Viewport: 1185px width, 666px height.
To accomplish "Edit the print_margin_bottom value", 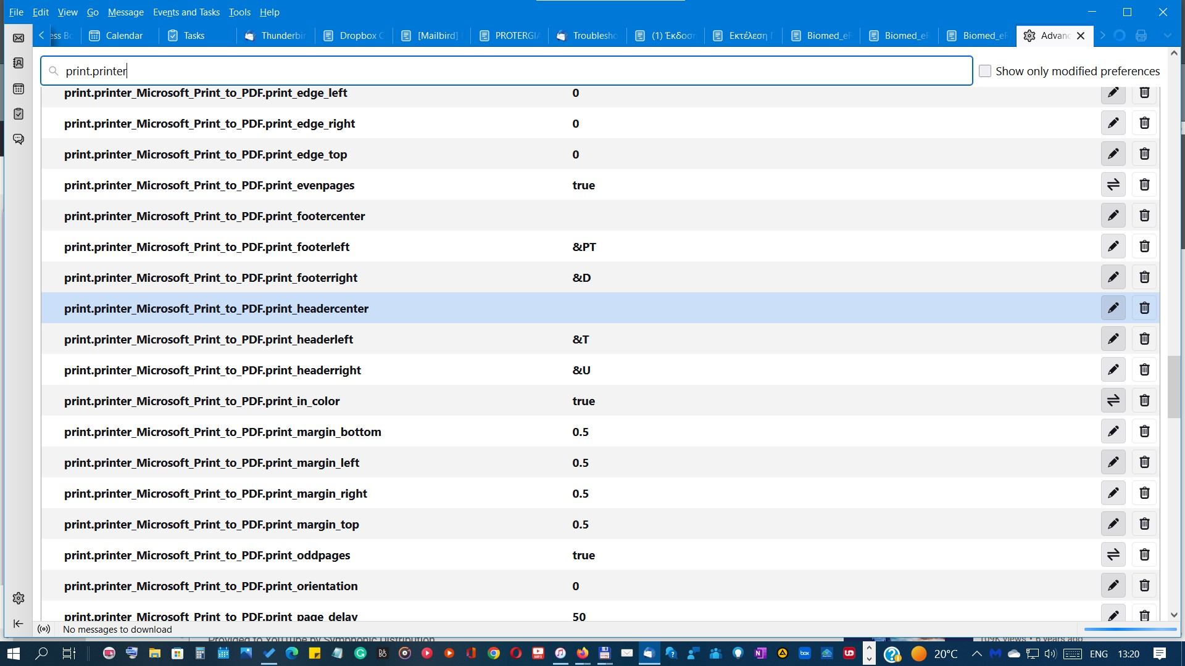I will pyautogui.click(x=1113, y=432).
